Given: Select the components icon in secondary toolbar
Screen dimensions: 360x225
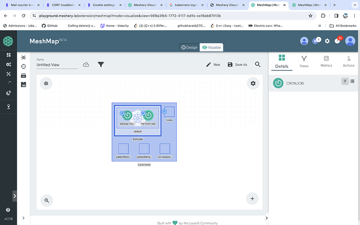Looking at the screenshot, I should pyautogui.click(x=23, y=57).
